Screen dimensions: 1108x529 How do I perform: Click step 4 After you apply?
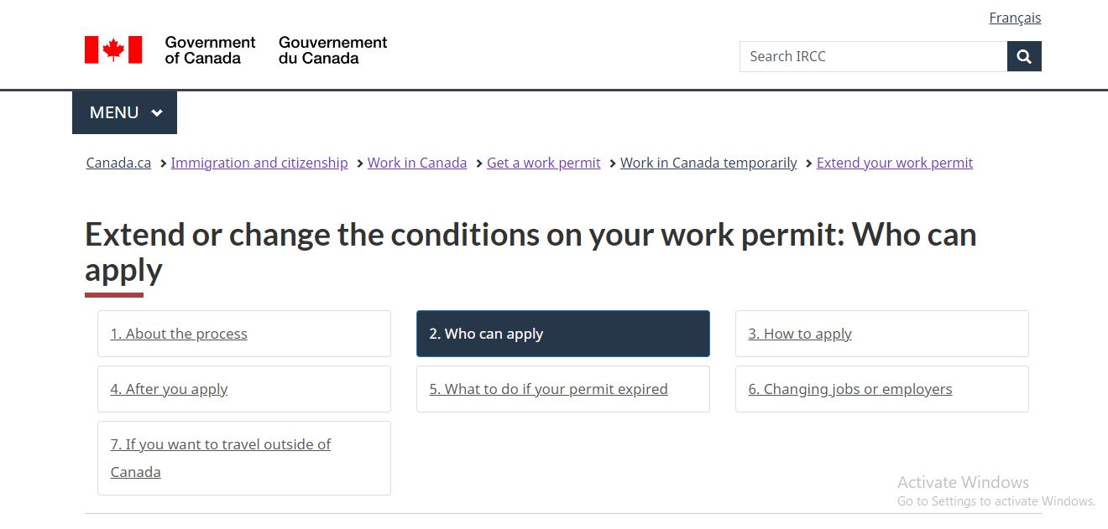[169, 389]
